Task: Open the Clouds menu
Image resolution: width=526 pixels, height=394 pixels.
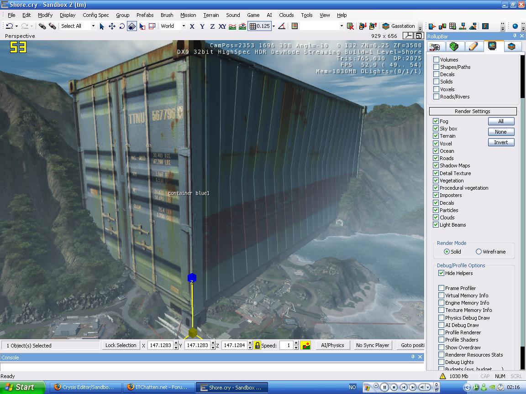Action: [286, 15]
